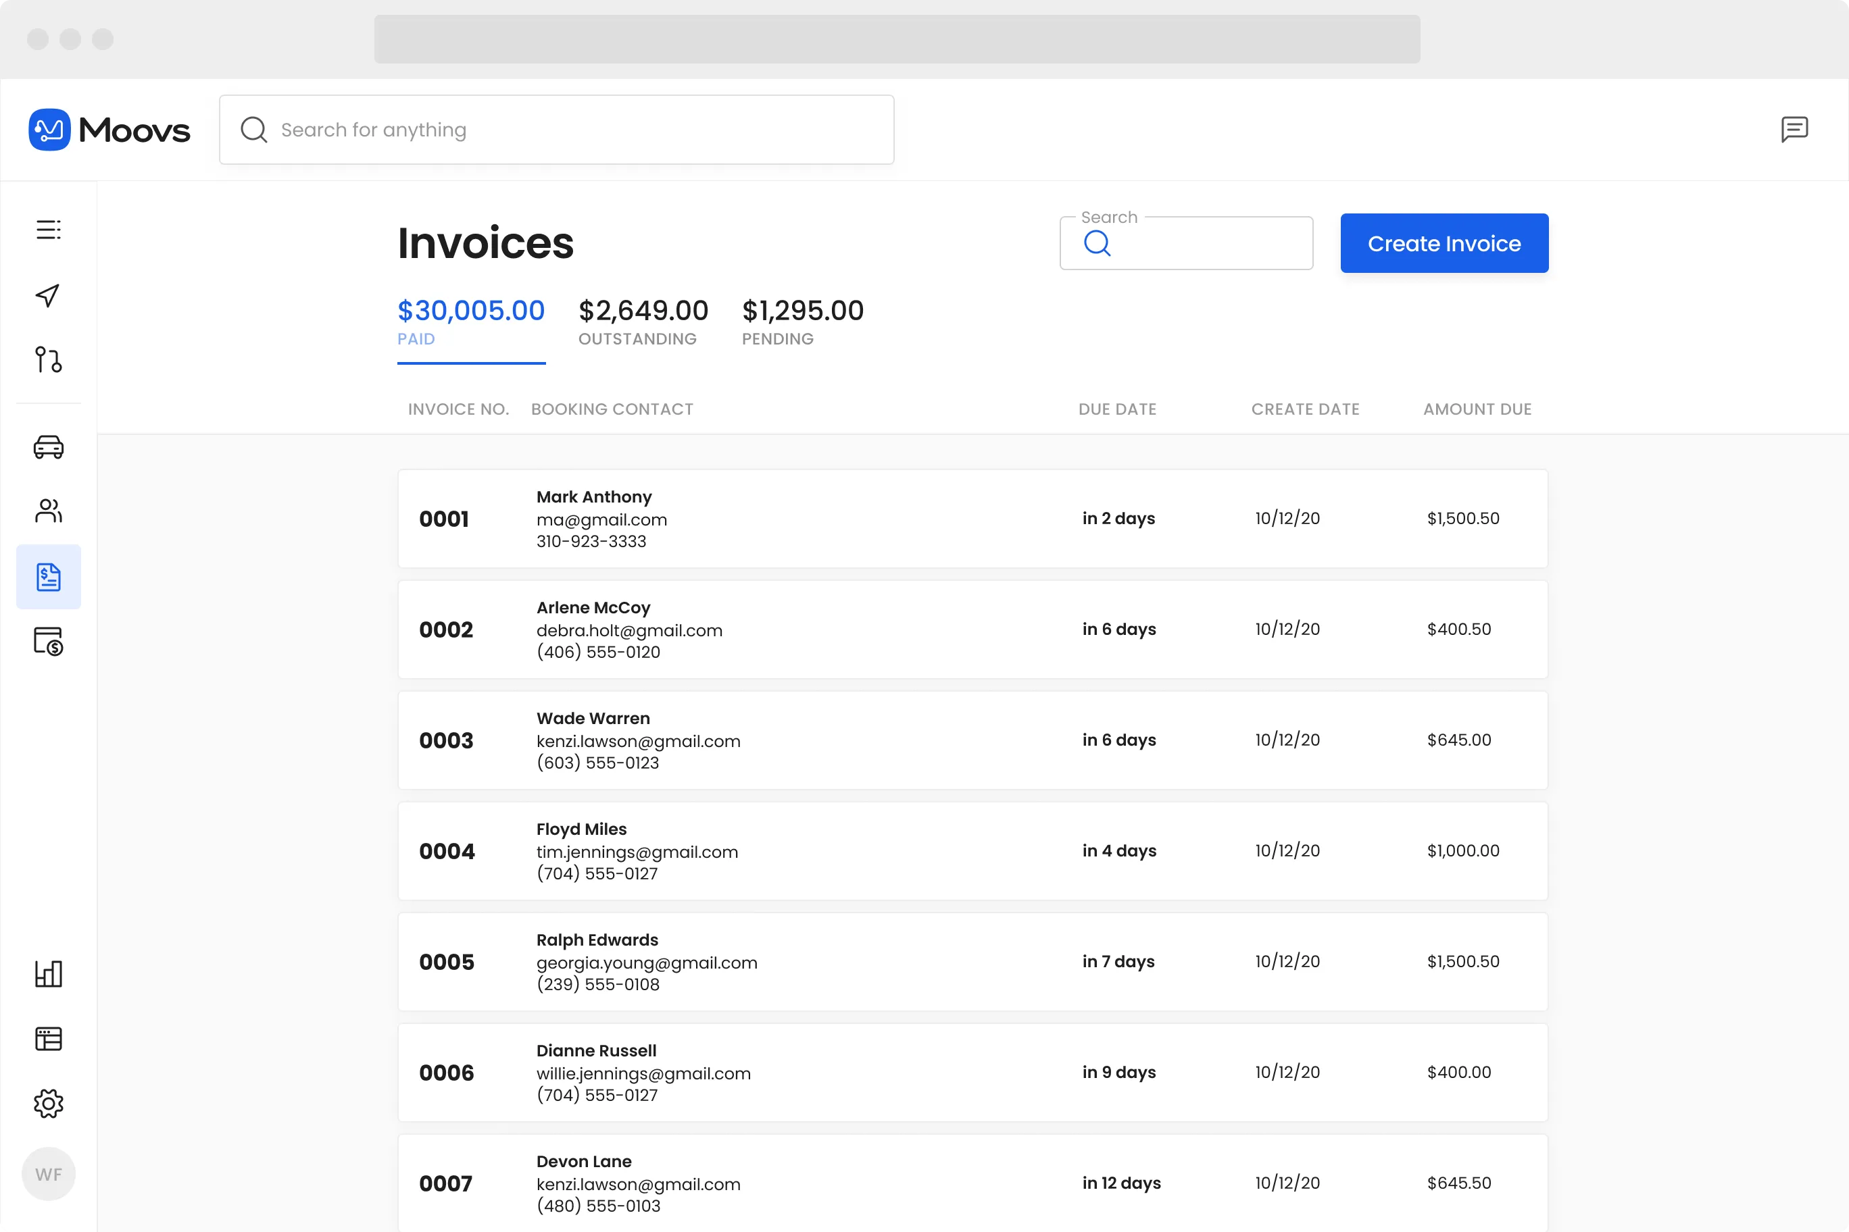Sort by the BOOKING CONTACT column header
This screenshot has width=1849, height=1232.
click(x=612, y=409)
